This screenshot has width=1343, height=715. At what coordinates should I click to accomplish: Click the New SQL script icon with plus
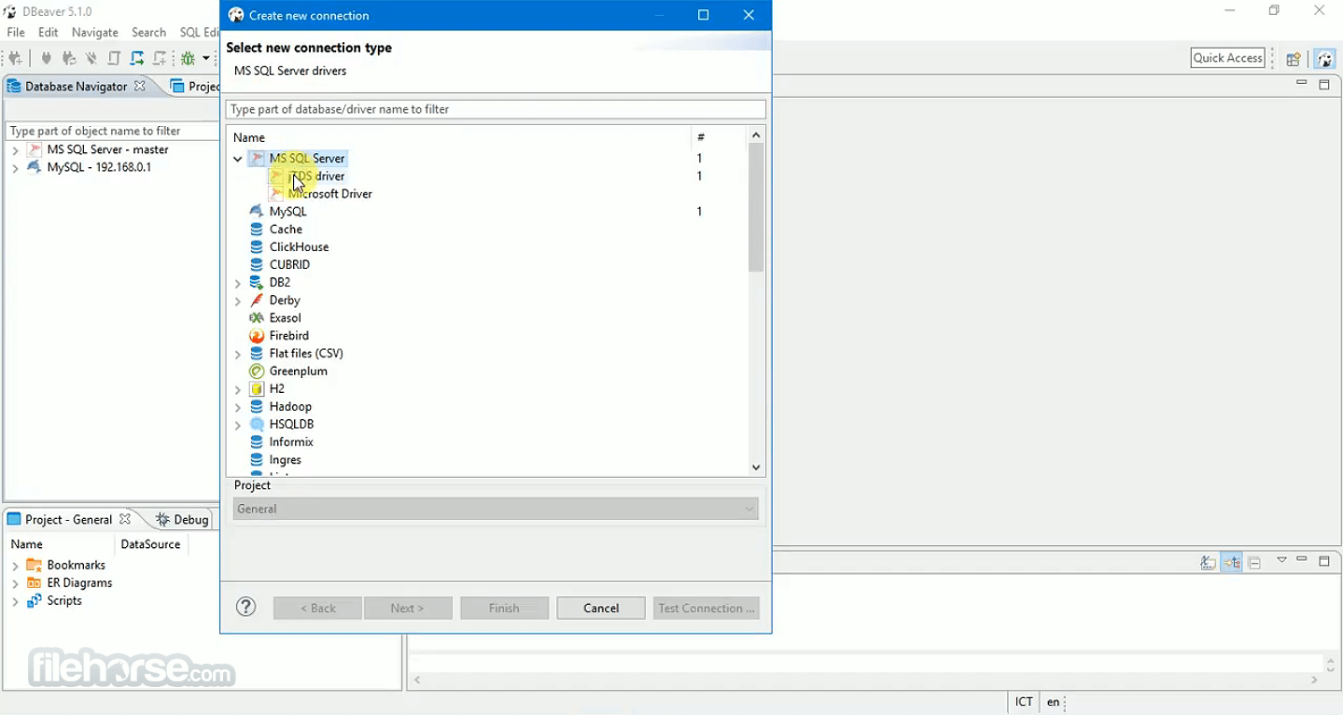point(160,58)
